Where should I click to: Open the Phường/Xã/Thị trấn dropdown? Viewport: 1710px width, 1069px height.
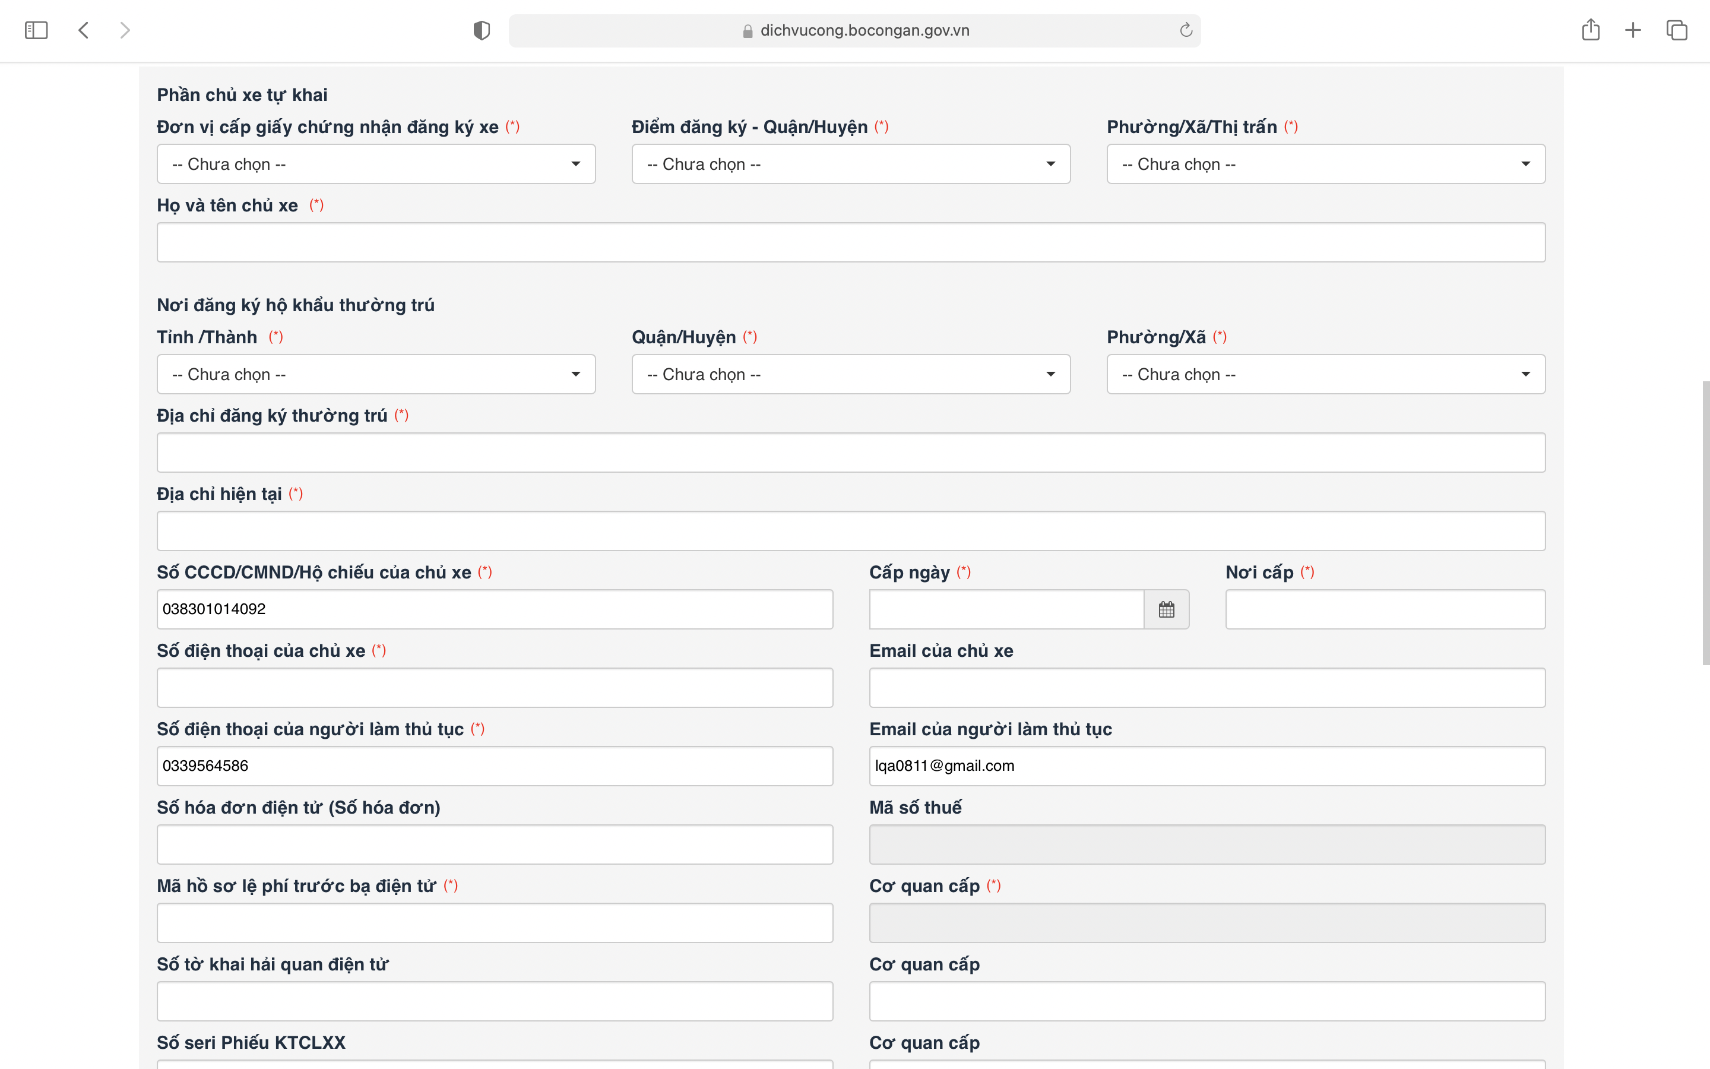[1326, 164]
